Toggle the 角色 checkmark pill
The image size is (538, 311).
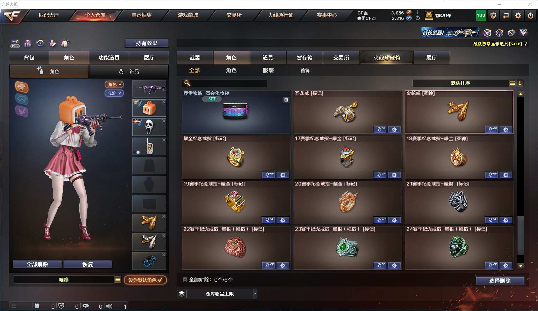(x=114, y=85)
